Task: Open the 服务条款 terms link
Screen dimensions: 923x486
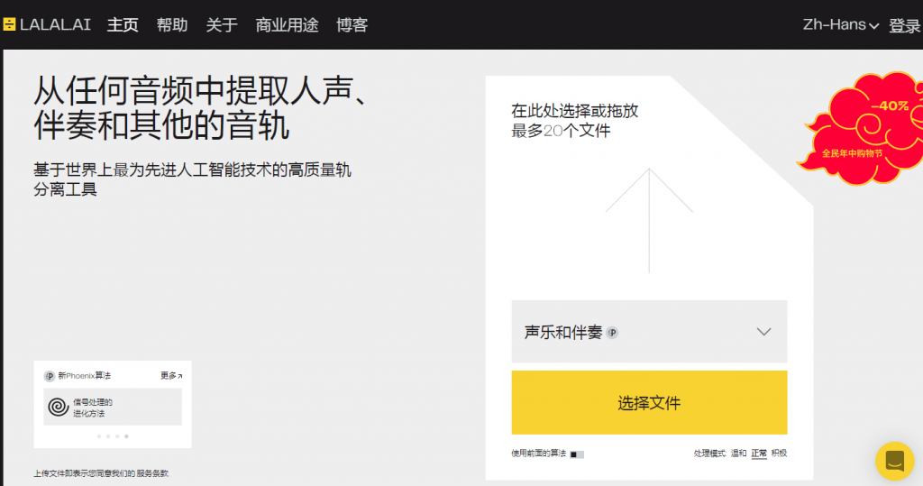Action: [x=152, y=473]
